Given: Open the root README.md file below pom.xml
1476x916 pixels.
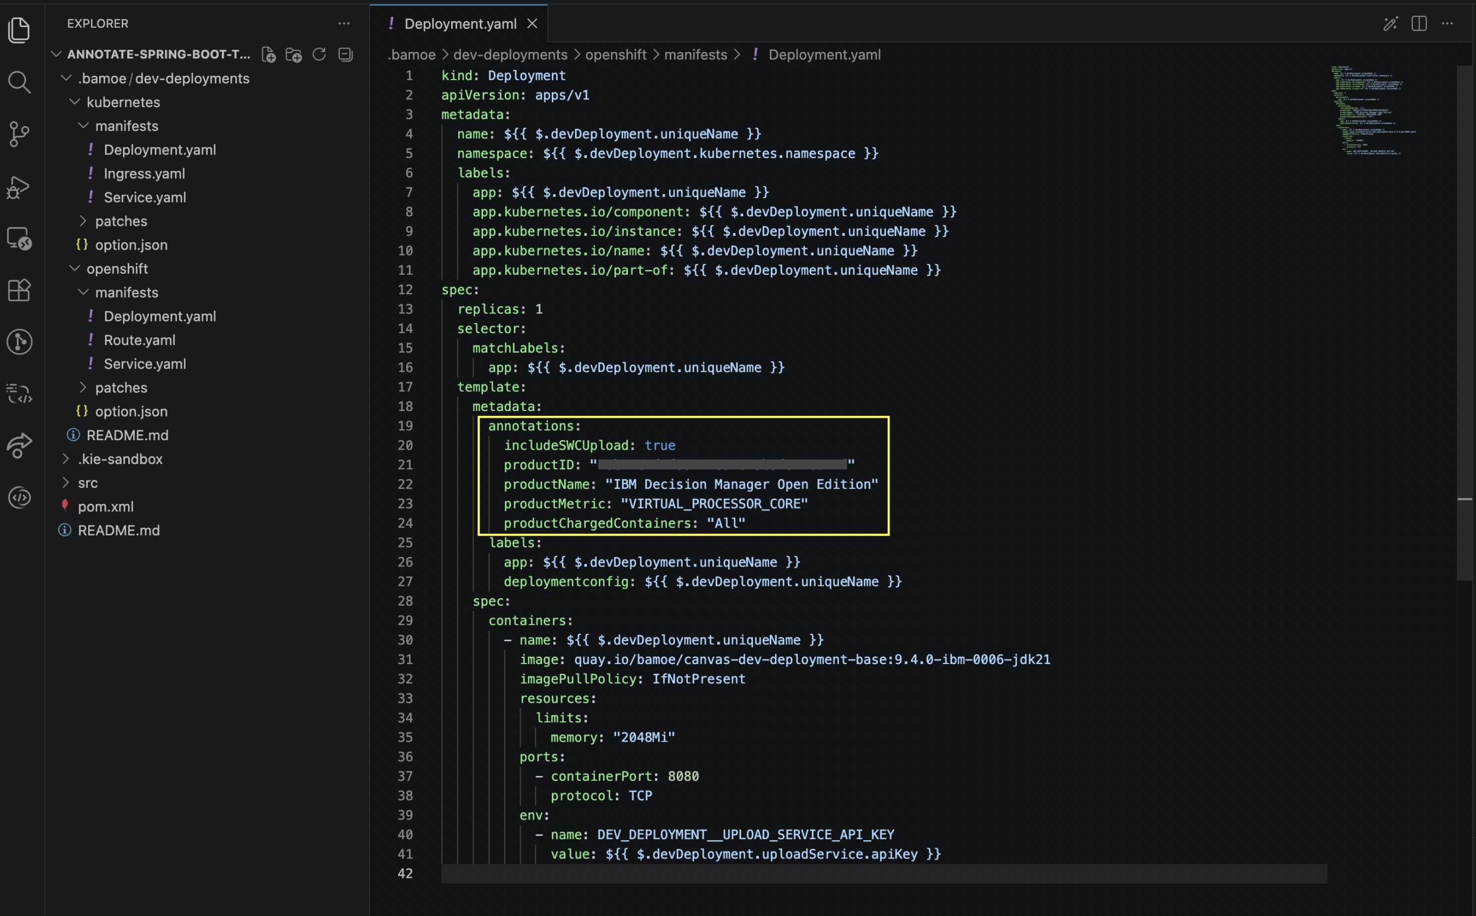Looking at the screenshot, I should click(x=119, y=530).
